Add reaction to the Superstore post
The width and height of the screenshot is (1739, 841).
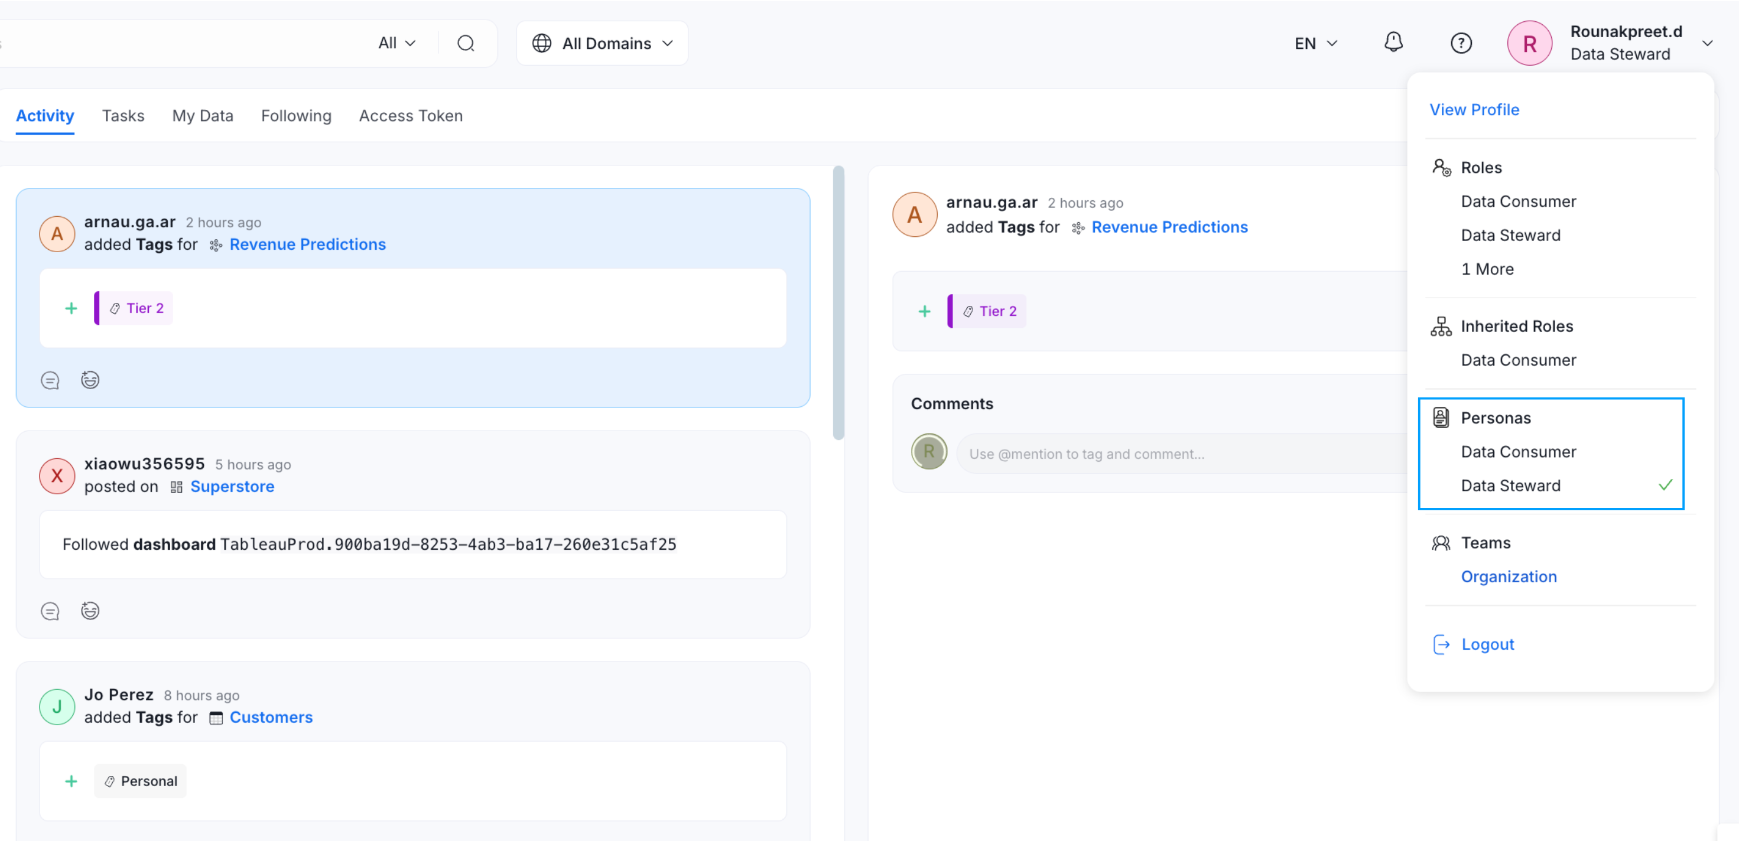tap(90, 611)
